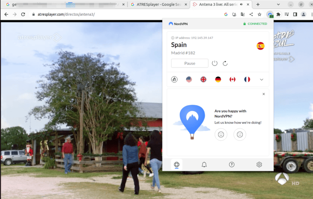Click the happy smiley feedback face

(221, 134)
